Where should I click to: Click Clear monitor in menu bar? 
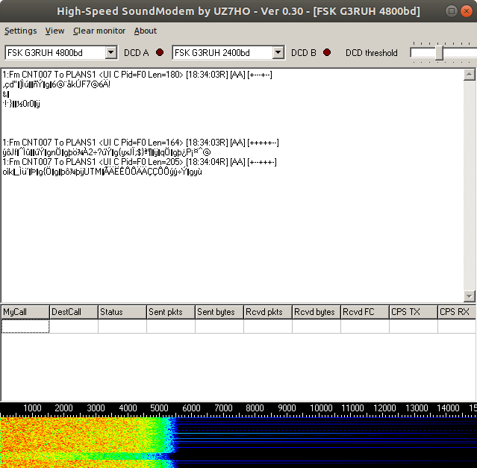(99, 31)
